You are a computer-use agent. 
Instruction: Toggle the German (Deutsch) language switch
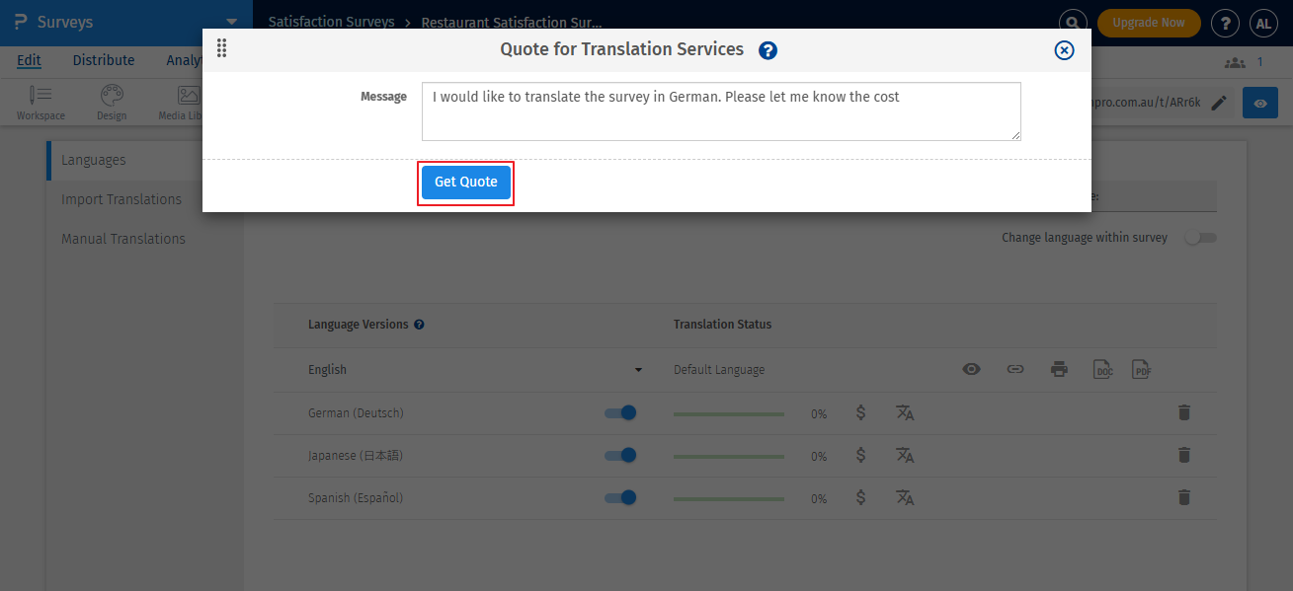620,412
